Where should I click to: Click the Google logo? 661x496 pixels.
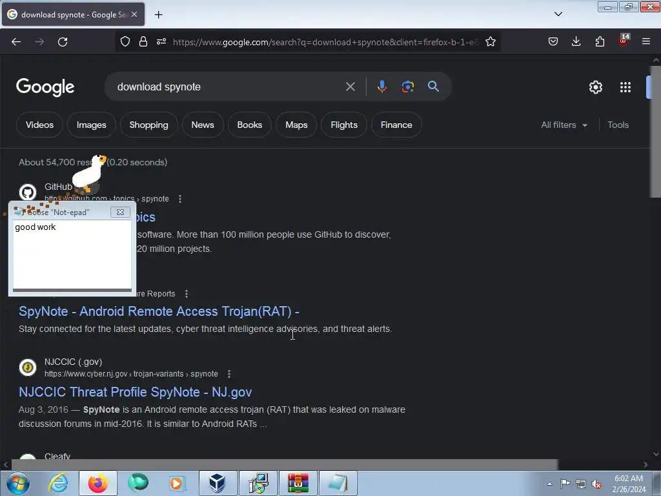click(45, 87)
